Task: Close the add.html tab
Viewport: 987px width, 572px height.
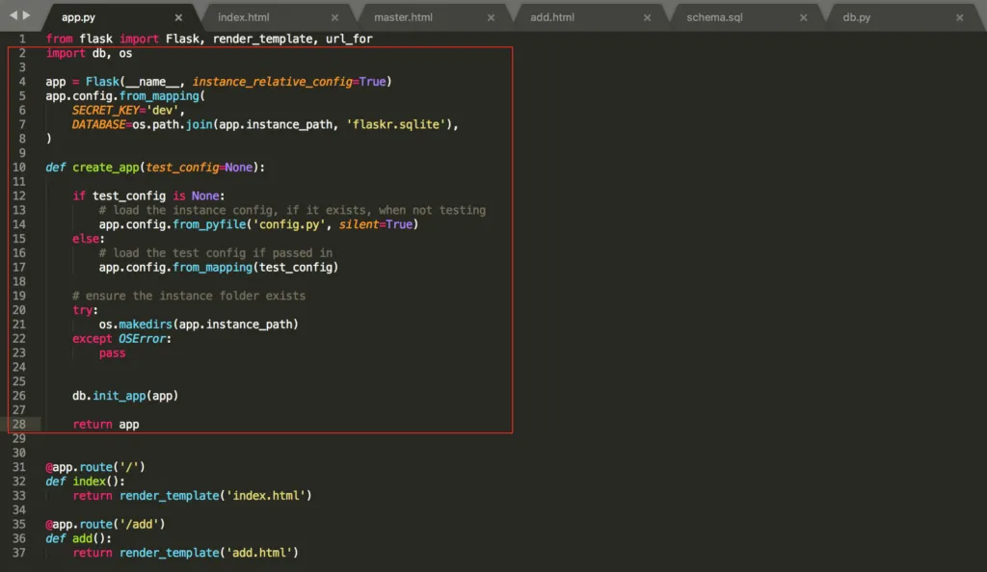Action: tap(647, 17)
